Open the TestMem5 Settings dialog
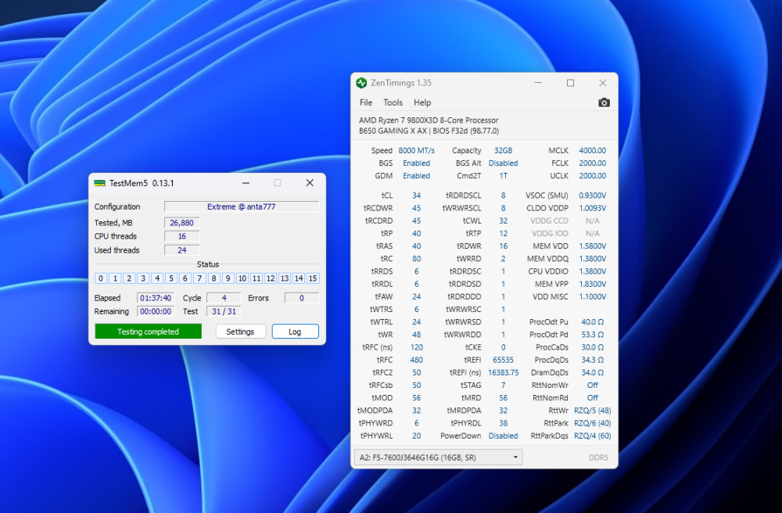This screenshot has height=513, width=782. coord(240,331)
